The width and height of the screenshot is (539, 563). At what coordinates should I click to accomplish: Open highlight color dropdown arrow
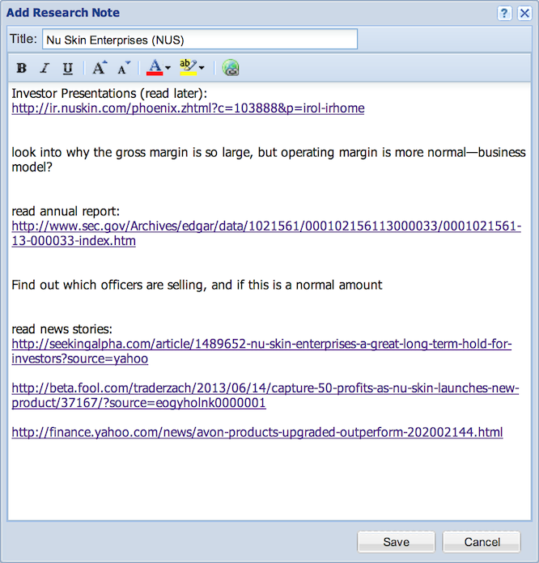pyautogui.click(x=202, y=68)
